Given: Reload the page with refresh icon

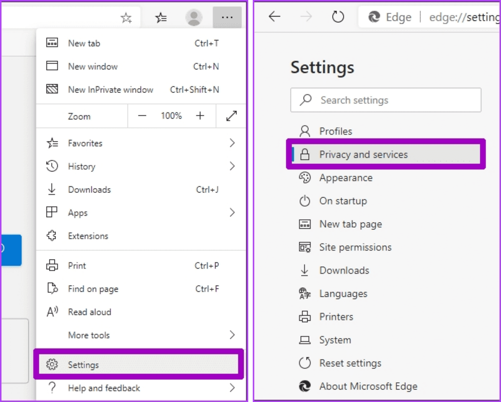Looking at the screenshot, I should [338, 17].
